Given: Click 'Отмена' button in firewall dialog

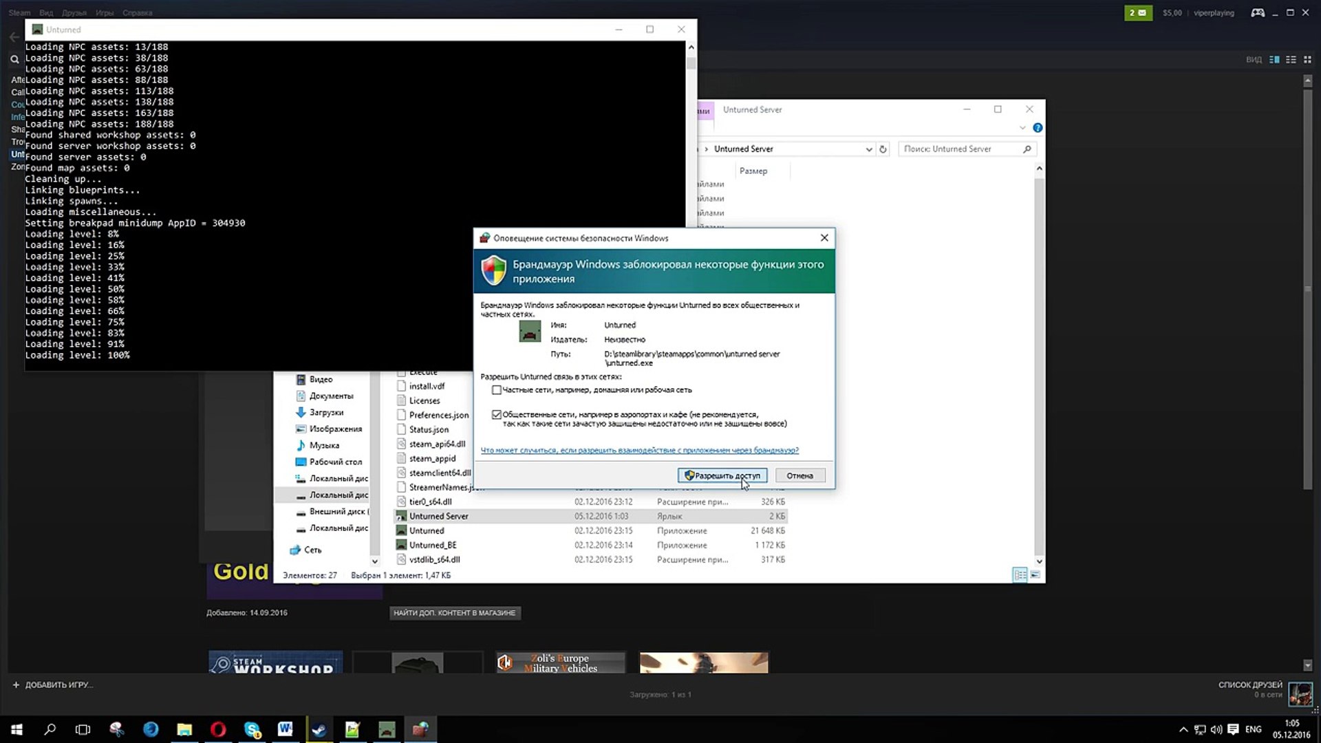Looking at the screenshot, I should [x=799, y=475].
